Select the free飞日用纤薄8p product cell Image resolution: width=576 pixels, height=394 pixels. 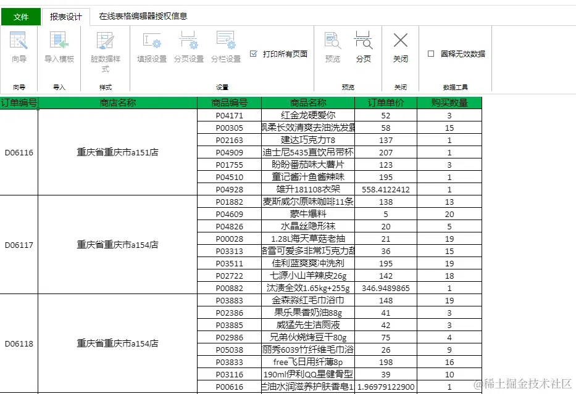[x=308, y=362]
